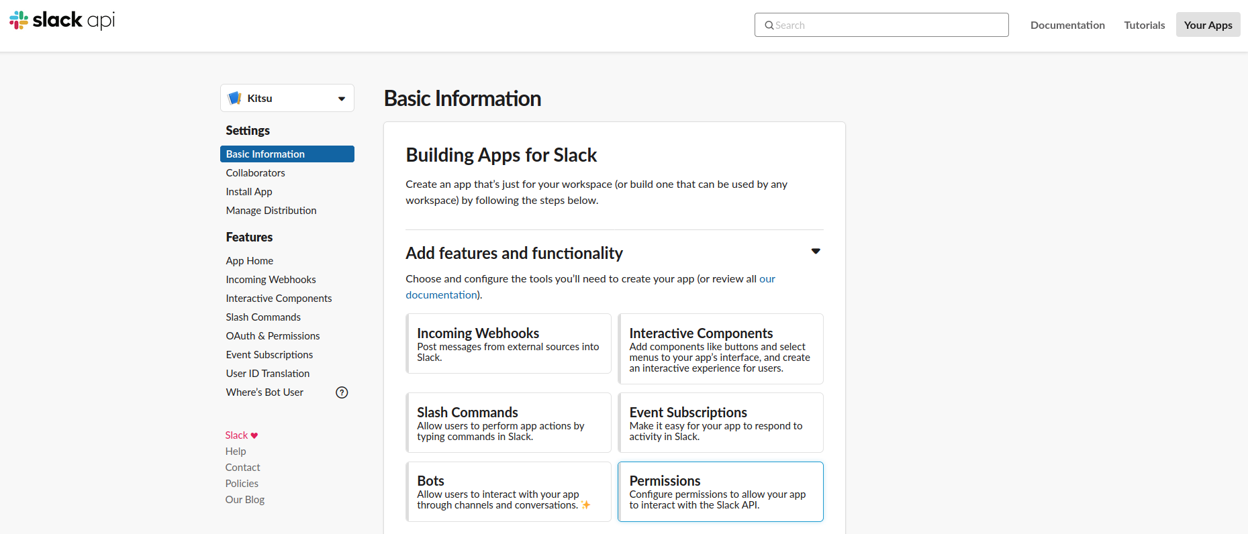Image resolution: width=1248 pixels, height=534 pixels.
Task: Select the Permissions feature card
Action: [721, 492]
